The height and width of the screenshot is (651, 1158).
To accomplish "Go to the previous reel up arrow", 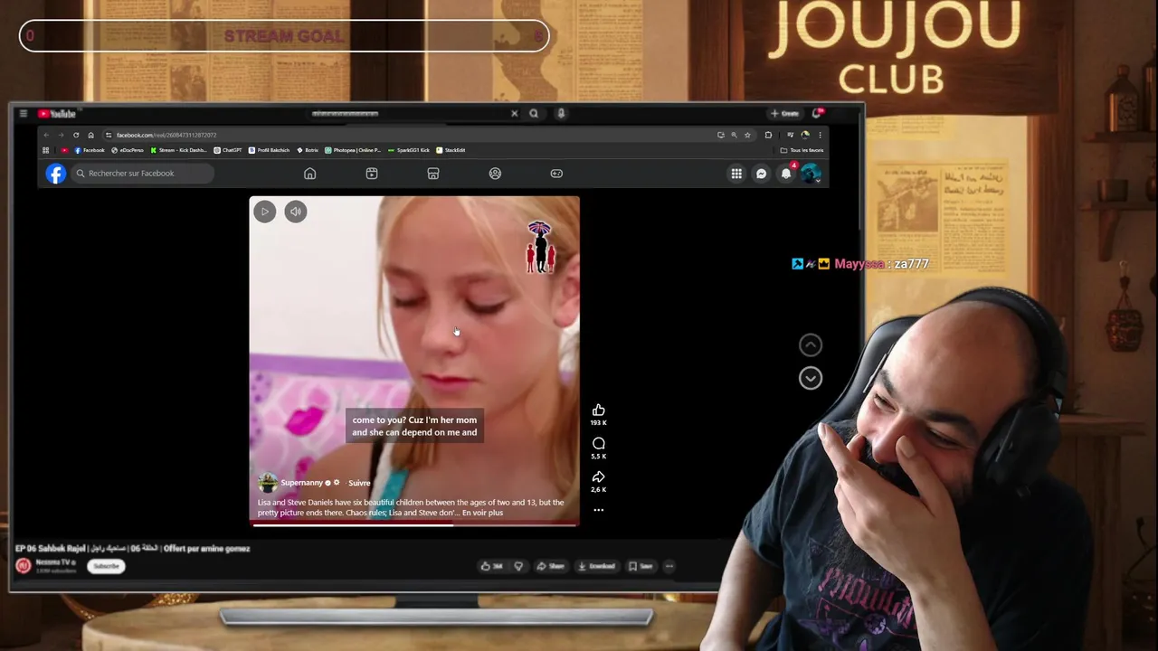I will [811, 344].
